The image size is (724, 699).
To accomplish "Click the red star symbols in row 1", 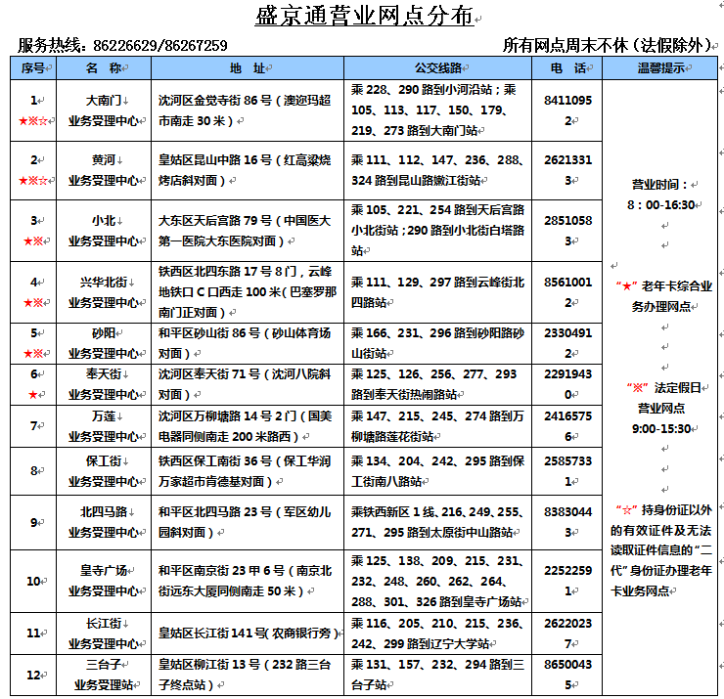I will coord(33,120).
